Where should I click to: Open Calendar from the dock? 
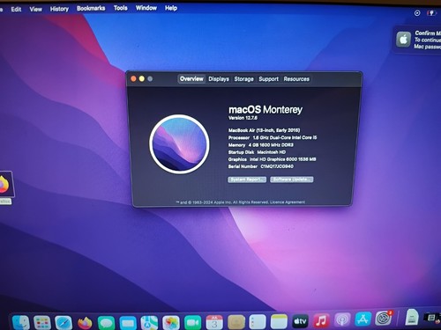214,322
